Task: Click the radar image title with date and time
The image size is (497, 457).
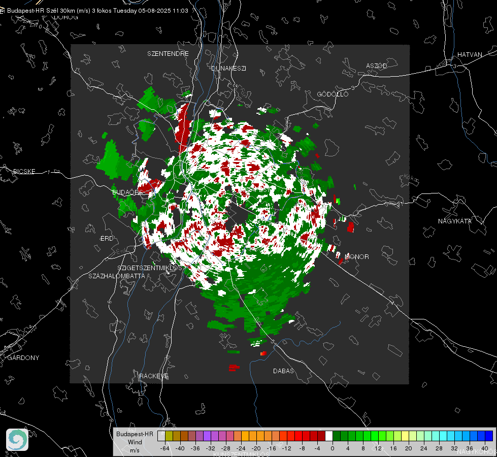Action: 97,11
